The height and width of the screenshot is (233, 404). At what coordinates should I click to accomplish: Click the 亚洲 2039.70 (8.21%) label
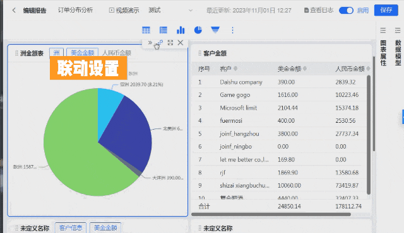(141, 84)
